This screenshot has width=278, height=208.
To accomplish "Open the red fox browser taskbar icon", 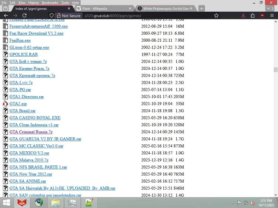I will 22,203.
